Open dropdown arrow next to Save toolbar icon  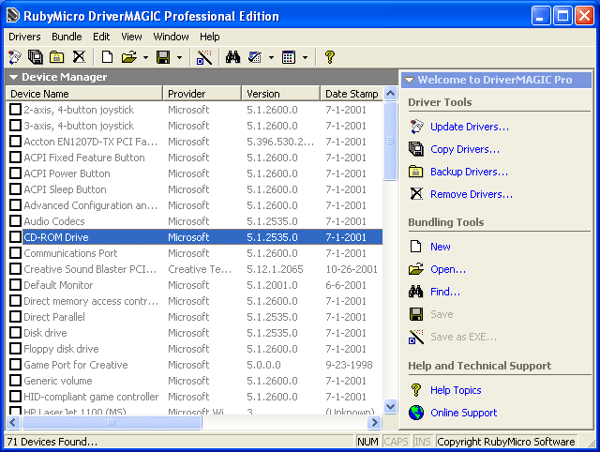click(x=179, y=58)
